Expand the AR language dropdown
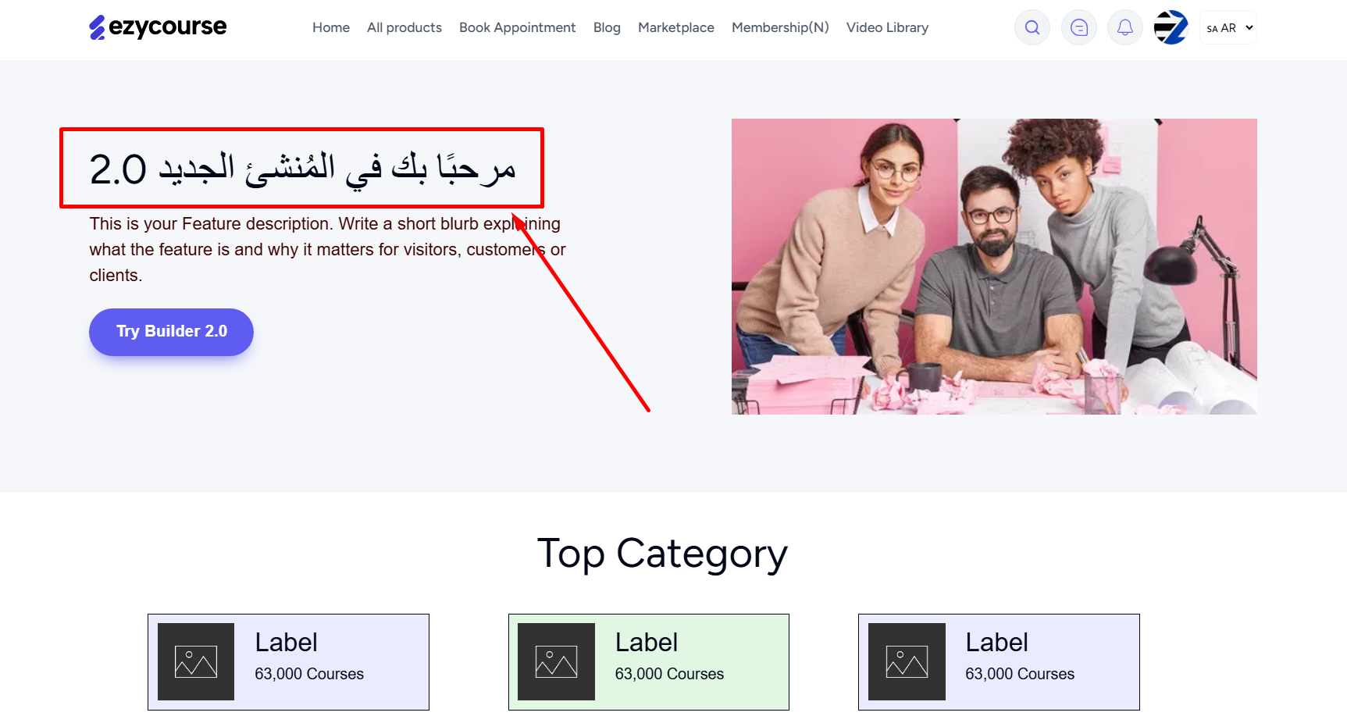The width and height of the screenshot is (1347, 716). click(1228, 28)
